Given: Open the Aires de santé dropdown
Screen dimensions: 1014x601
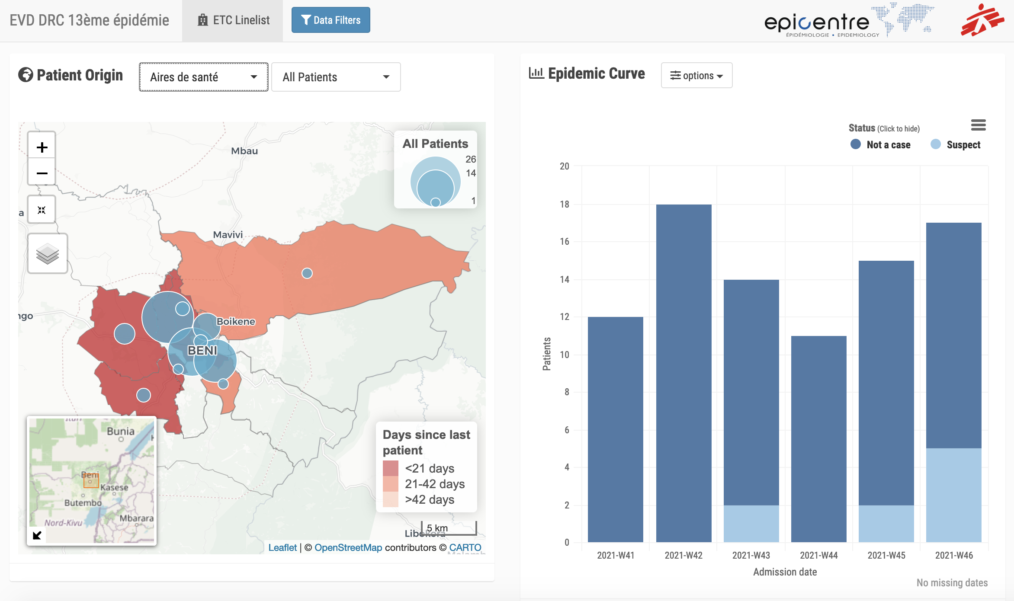Looking at the screenshot, I should click(x=204, y=77).
